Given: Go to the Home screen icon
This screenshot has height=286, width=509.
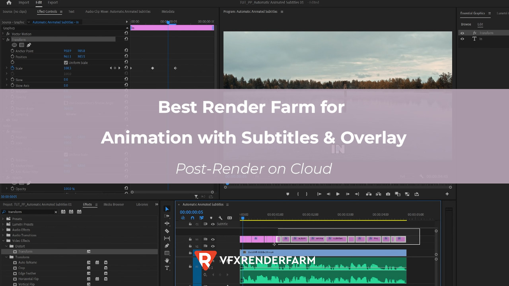Looking at the screenshot, I should tap(9, 2).
